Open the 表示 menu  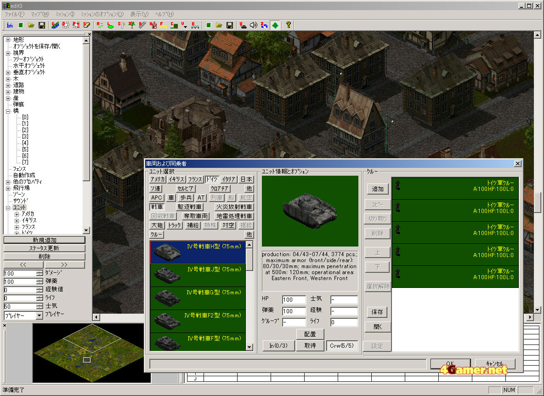[139, 14]
